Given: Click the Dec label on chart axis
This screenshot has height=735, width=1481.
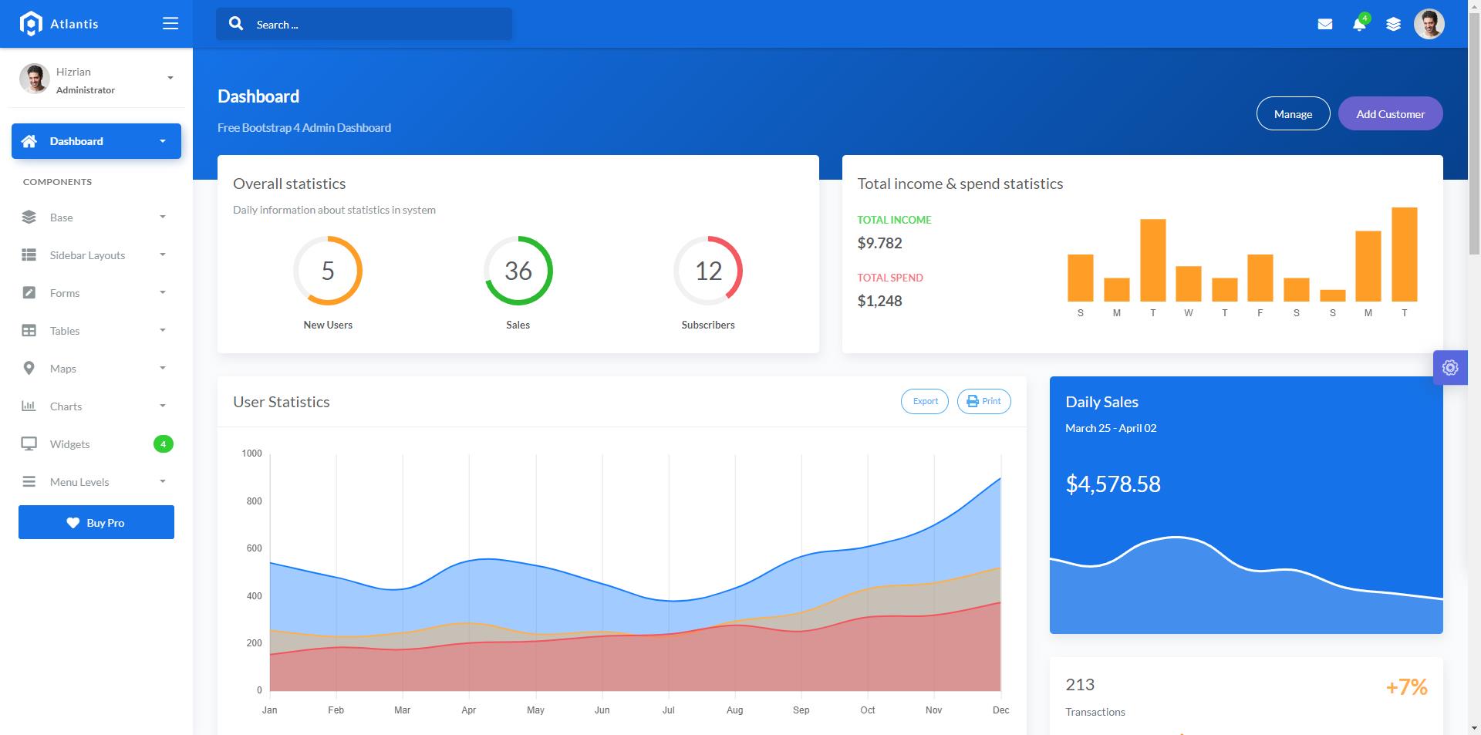Looking at the screenshot, I should 1000,710.
